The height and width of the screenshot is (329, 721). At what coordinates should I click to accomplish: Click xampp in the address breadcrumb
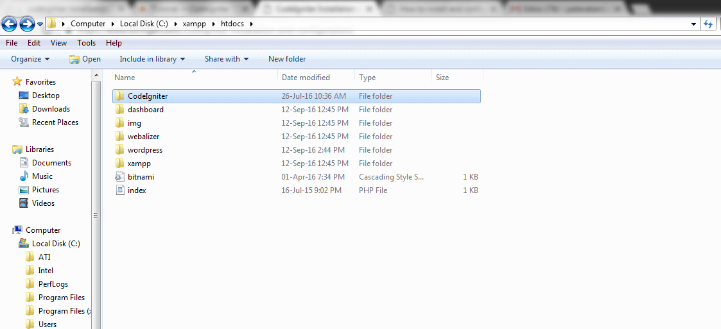click(194, 24)
